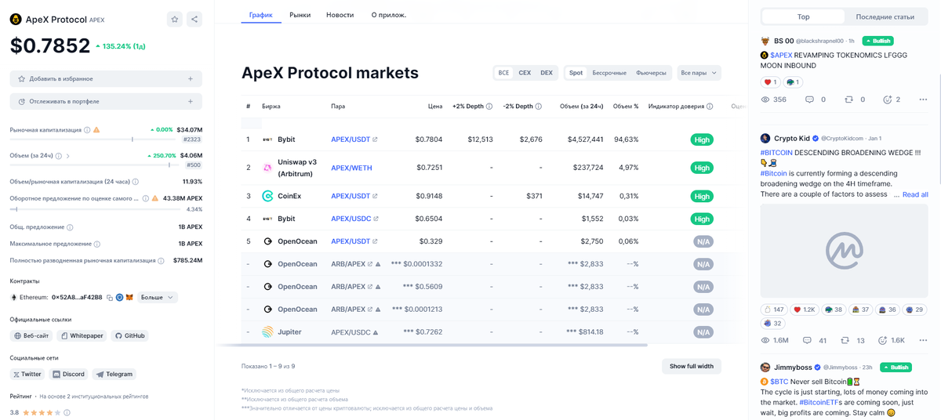Image resolution: width=941 pixels, height=420 pixels.
Task: Open the График tab
Action: point(261,15)
